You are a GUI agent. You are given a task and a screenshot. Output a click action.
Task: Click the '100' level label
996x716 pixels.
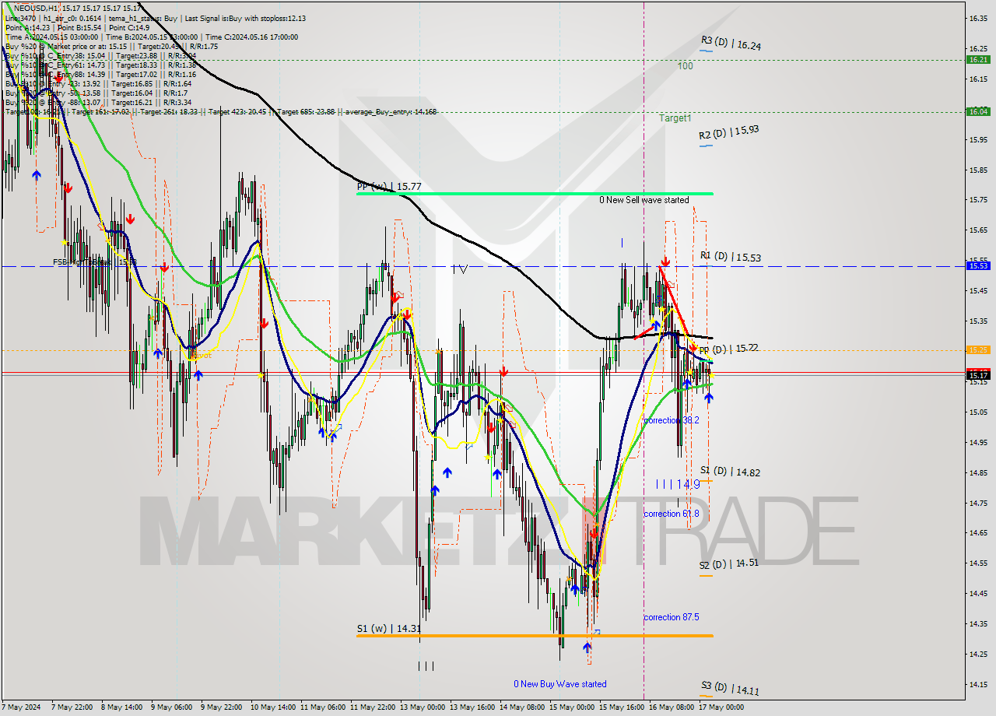tap(685, 66)
